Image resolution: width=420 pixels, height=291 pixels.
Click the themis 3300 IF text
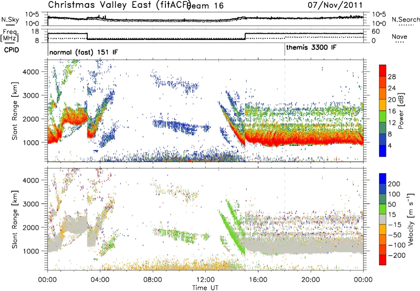(311, 47)
